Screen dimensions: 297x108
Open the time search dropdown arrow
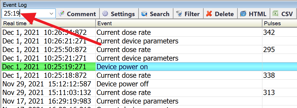click(x=51, y=14)
